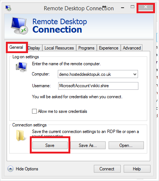This screenshot has height=181, width=159.
Task: Select the Programs tab
Action: (86, 48)
